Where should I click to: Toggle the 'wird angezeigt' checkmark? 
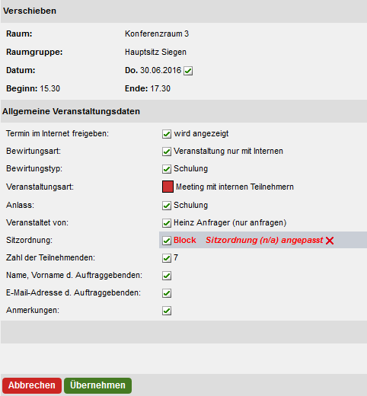(167, 134)
